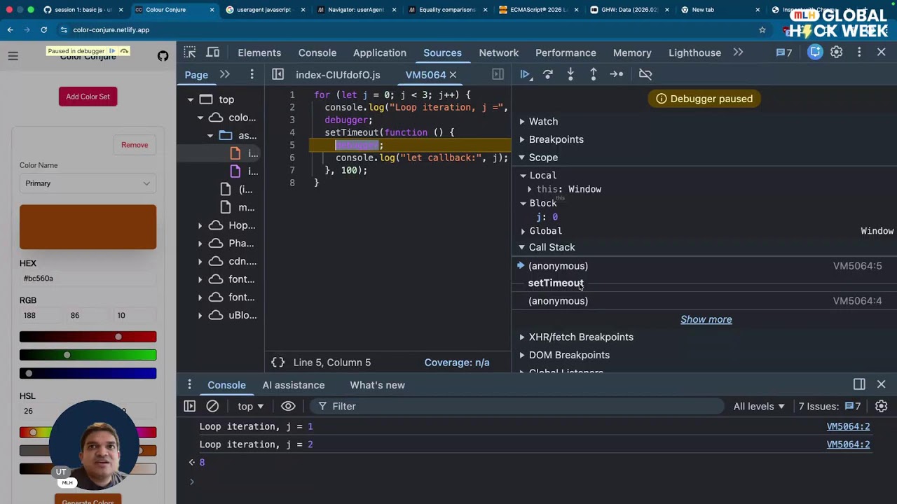Expand the Breakpoints section

522,139
